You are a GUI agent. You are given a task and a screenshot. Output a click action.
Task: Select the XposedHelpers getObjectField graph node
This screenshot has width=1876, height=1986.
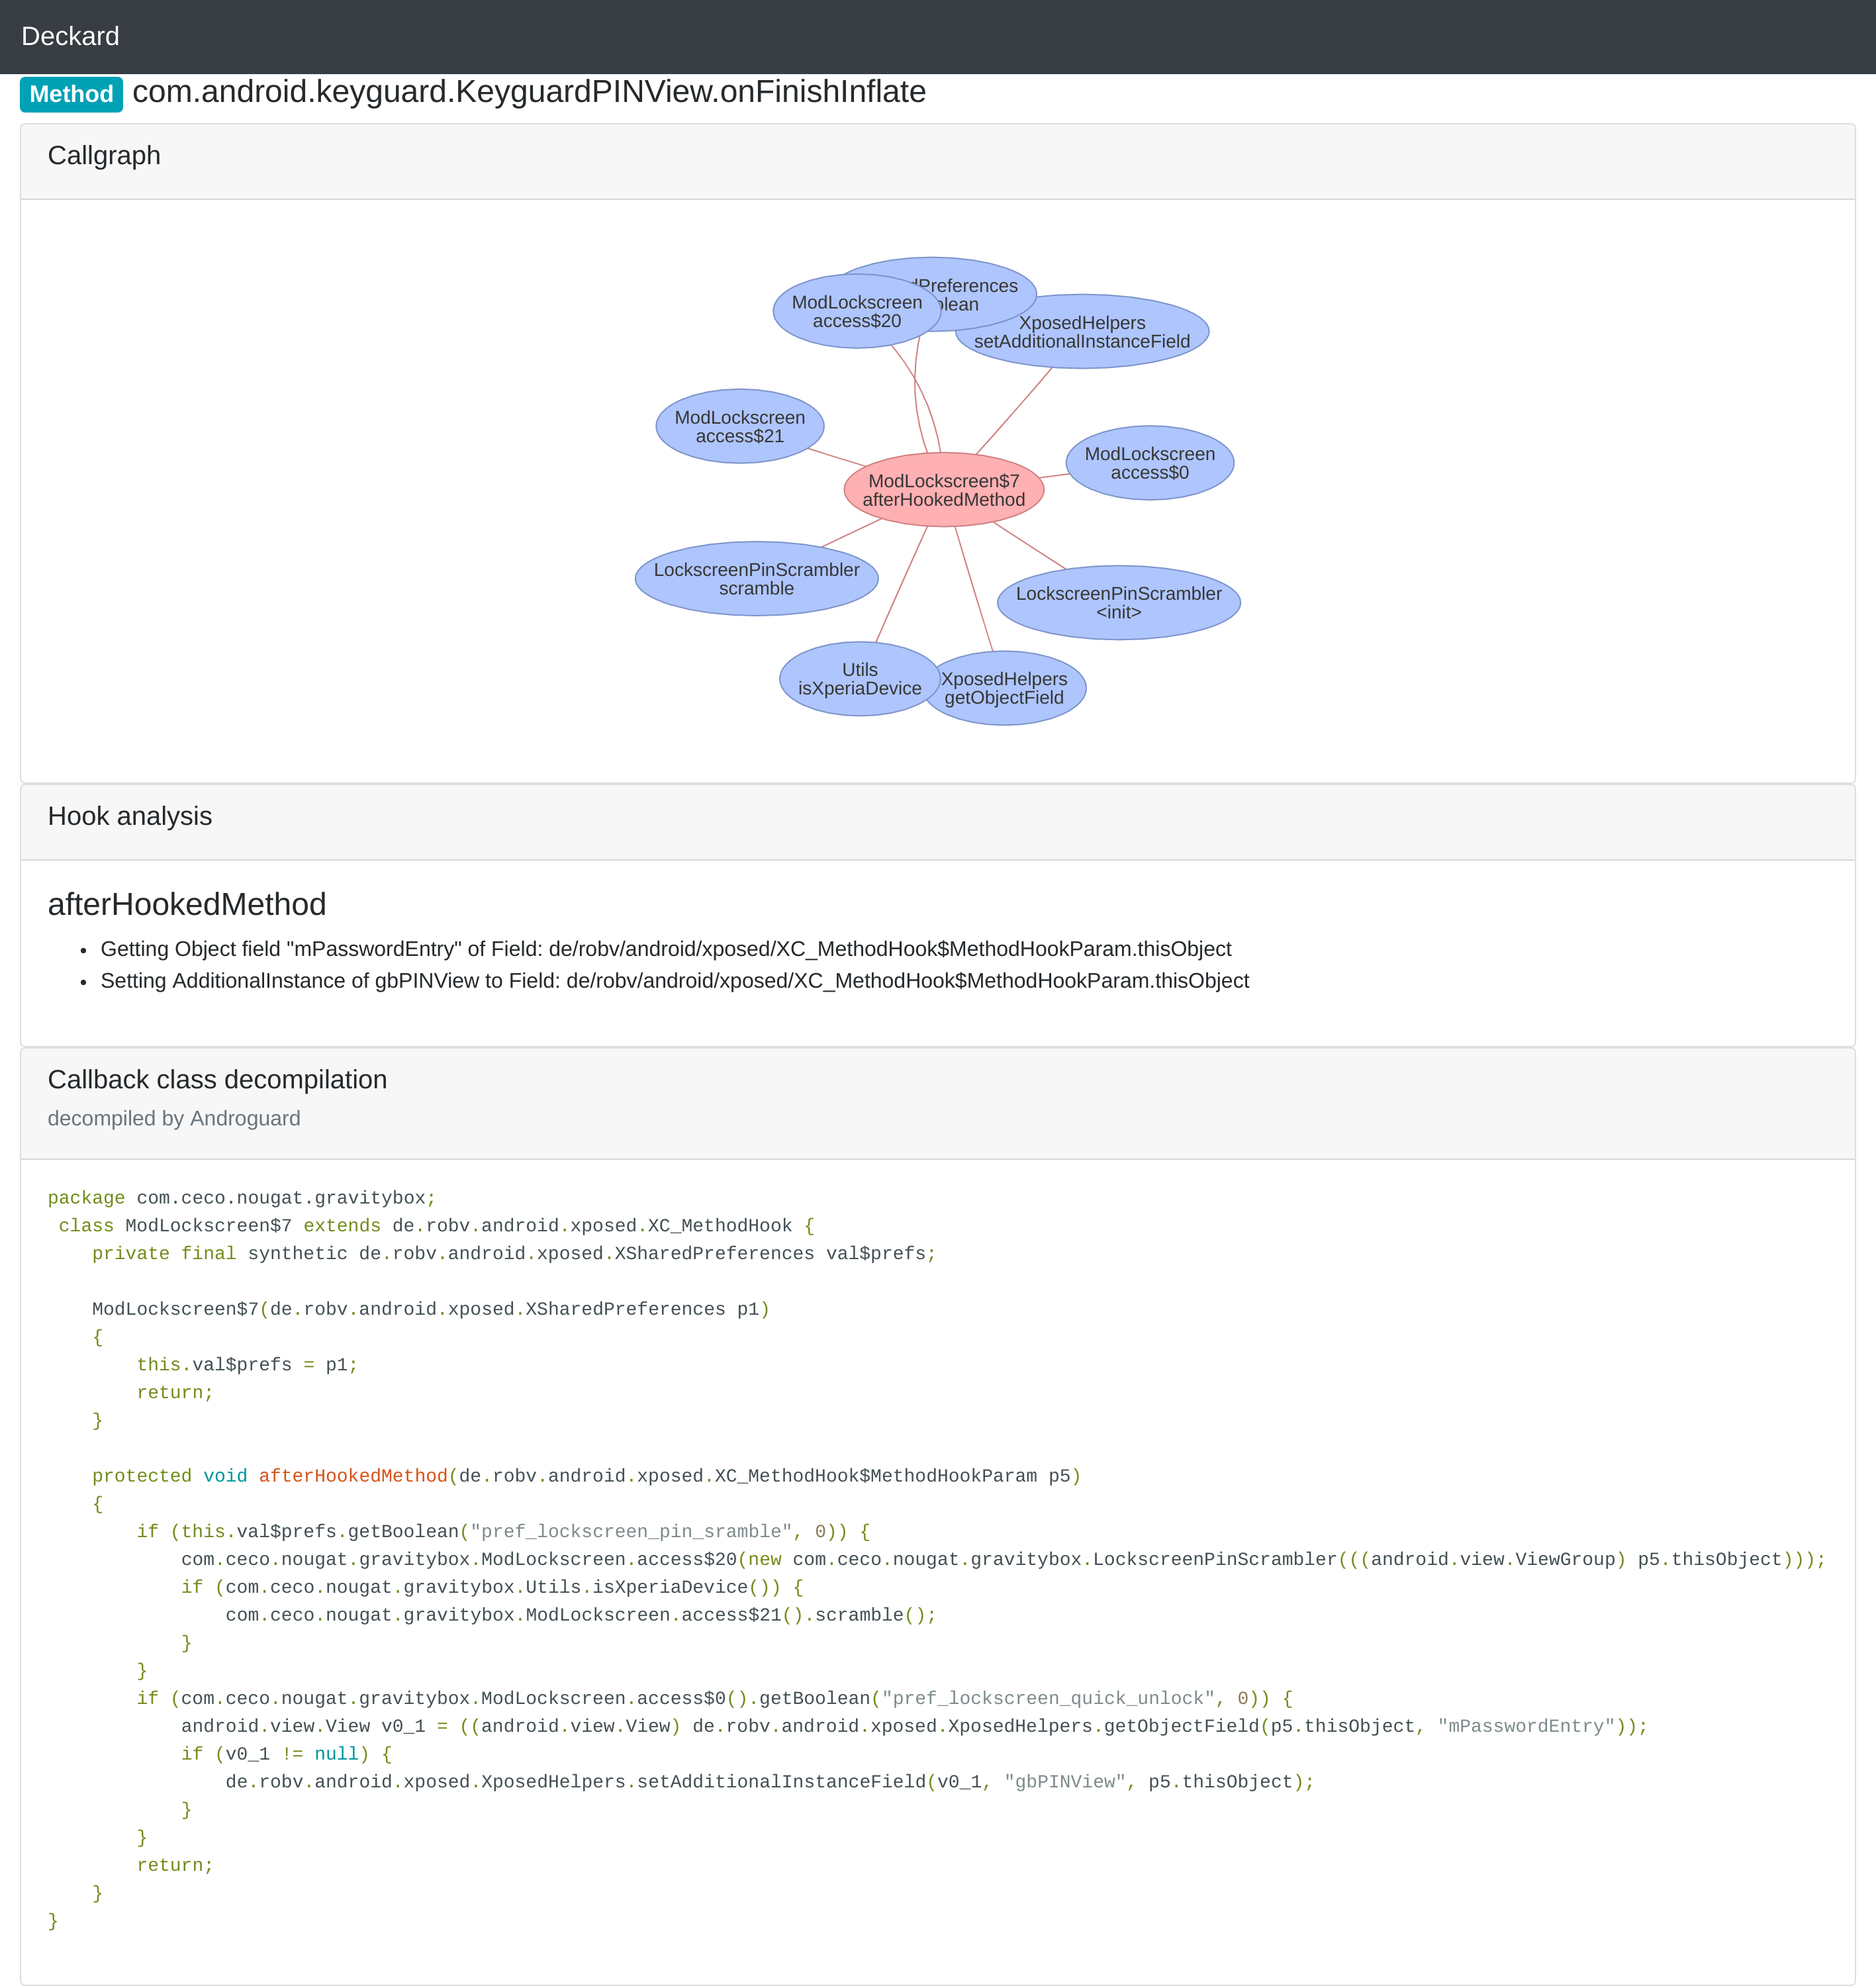pos(1004,688)
